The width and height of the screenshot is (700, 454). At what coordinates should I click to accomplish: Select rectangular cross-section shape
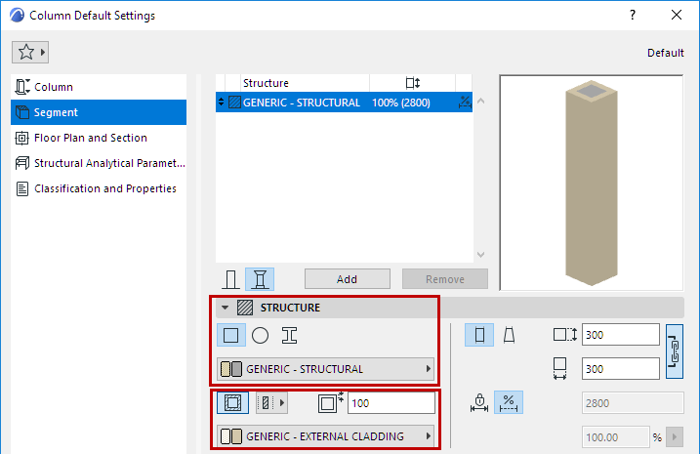coord(230,335)
